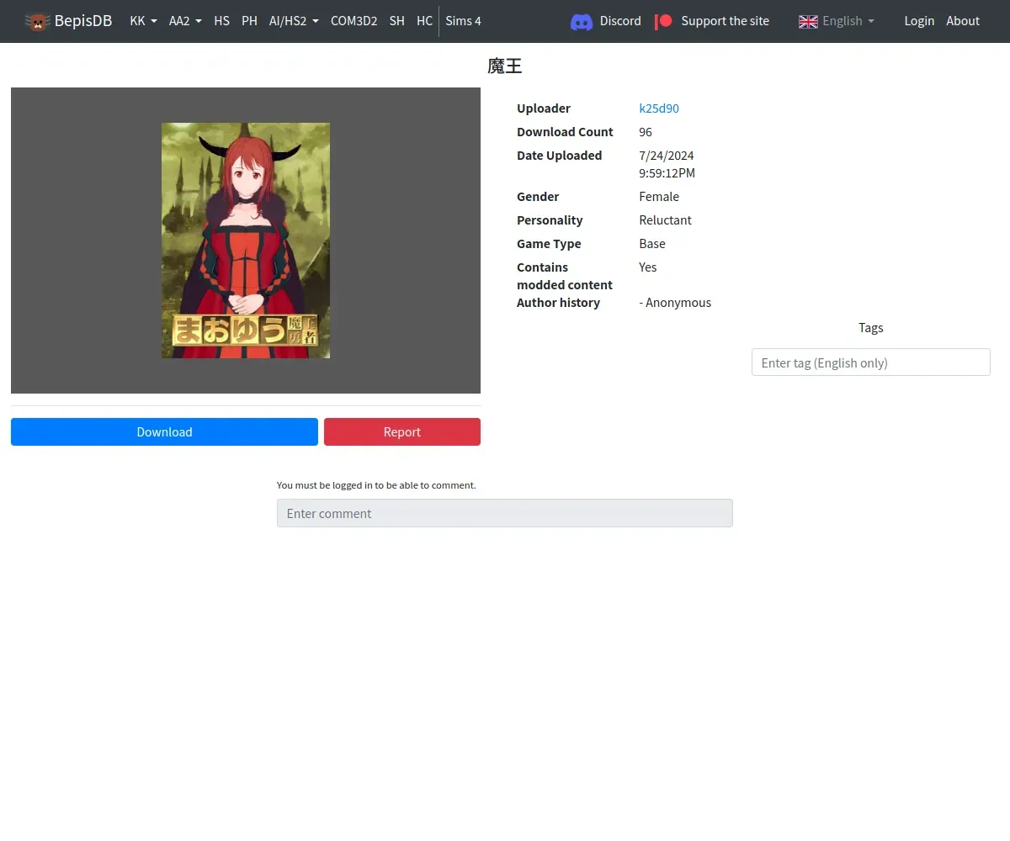Click the red Report button

click(402, 432)
